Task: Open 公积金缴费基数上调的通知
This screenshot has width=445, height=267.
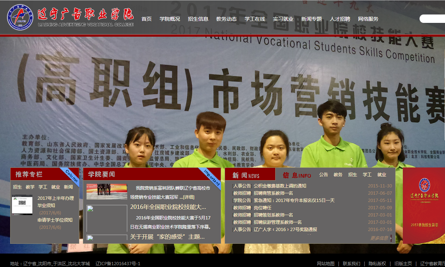Action: [x=280, y=186]
